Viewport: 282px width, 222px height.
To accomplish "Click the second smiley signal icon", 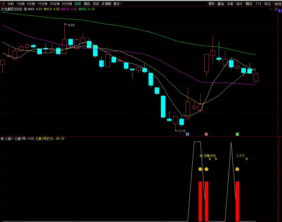I will point(206,169).
